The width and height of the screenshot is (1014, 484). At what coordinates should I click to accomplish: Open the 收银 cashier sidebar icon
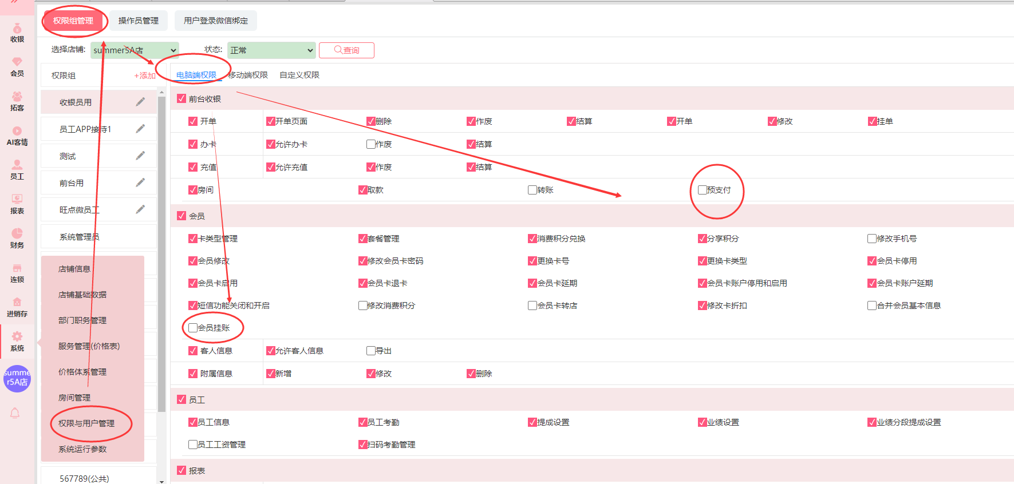pyautogui.click(x=17, y=33)
